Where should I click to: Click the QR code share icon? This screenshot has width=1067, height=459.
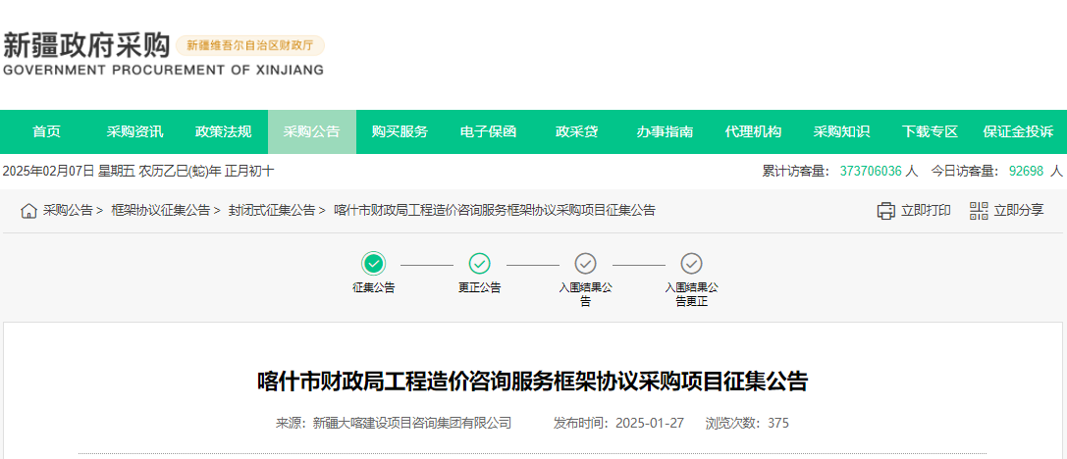[979, 211]
